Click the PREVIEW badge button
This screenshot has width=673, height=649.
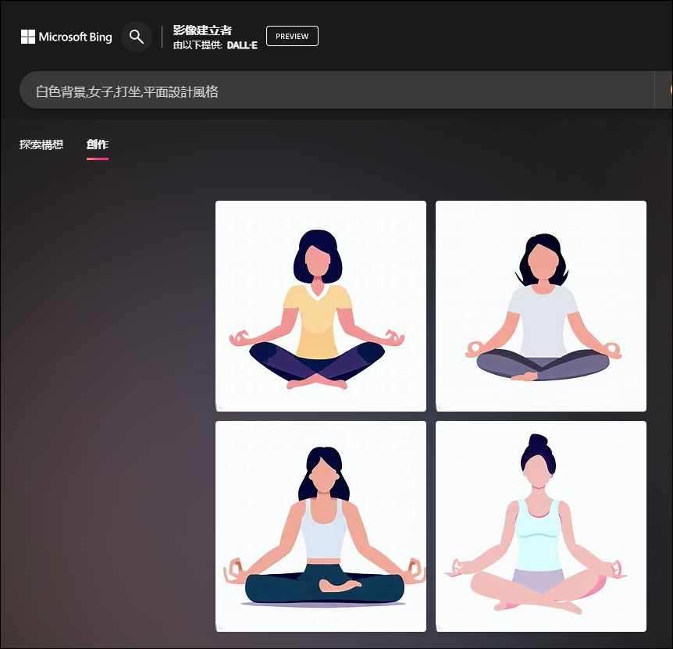pos(292,36)
